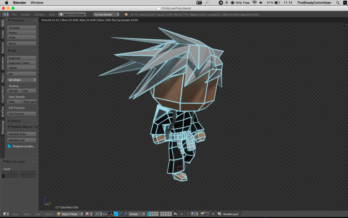Open the Wi-Fi status menu

(x=254, y=3)
